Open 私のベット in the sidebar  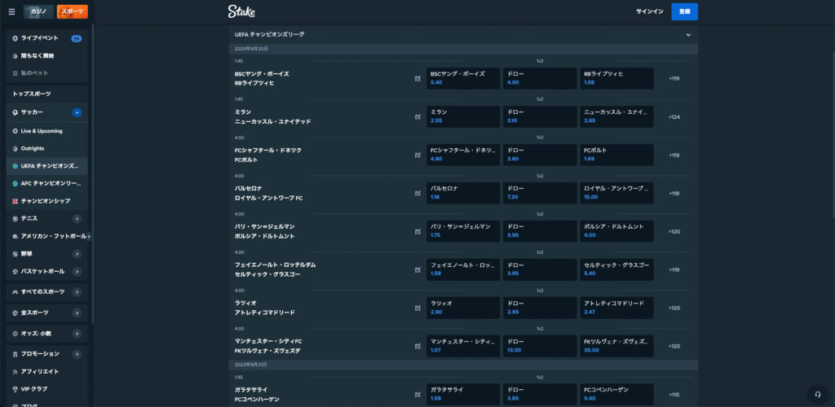46,73
